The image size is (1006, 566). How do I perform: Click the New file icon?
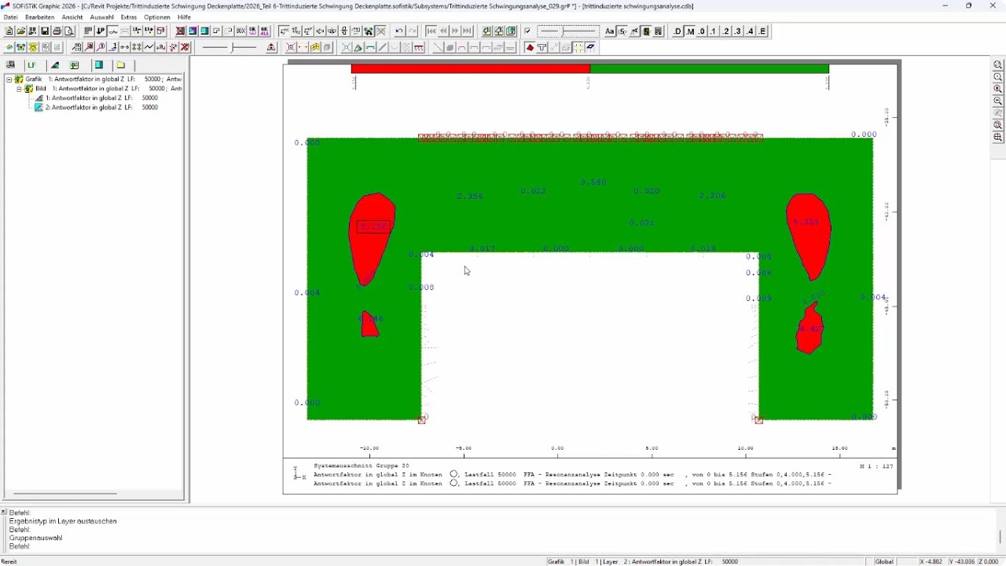[x=9, y=31]
